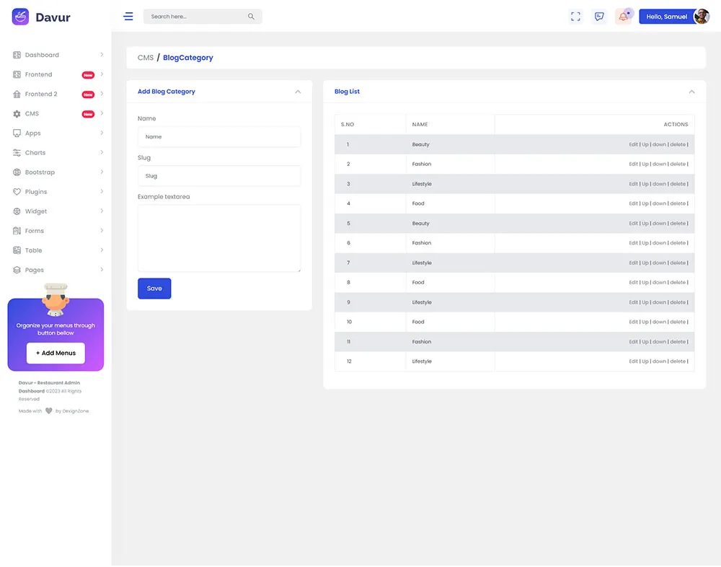
Task: Click the CMS breadcrumb link
Action: [x=146, y=58]
